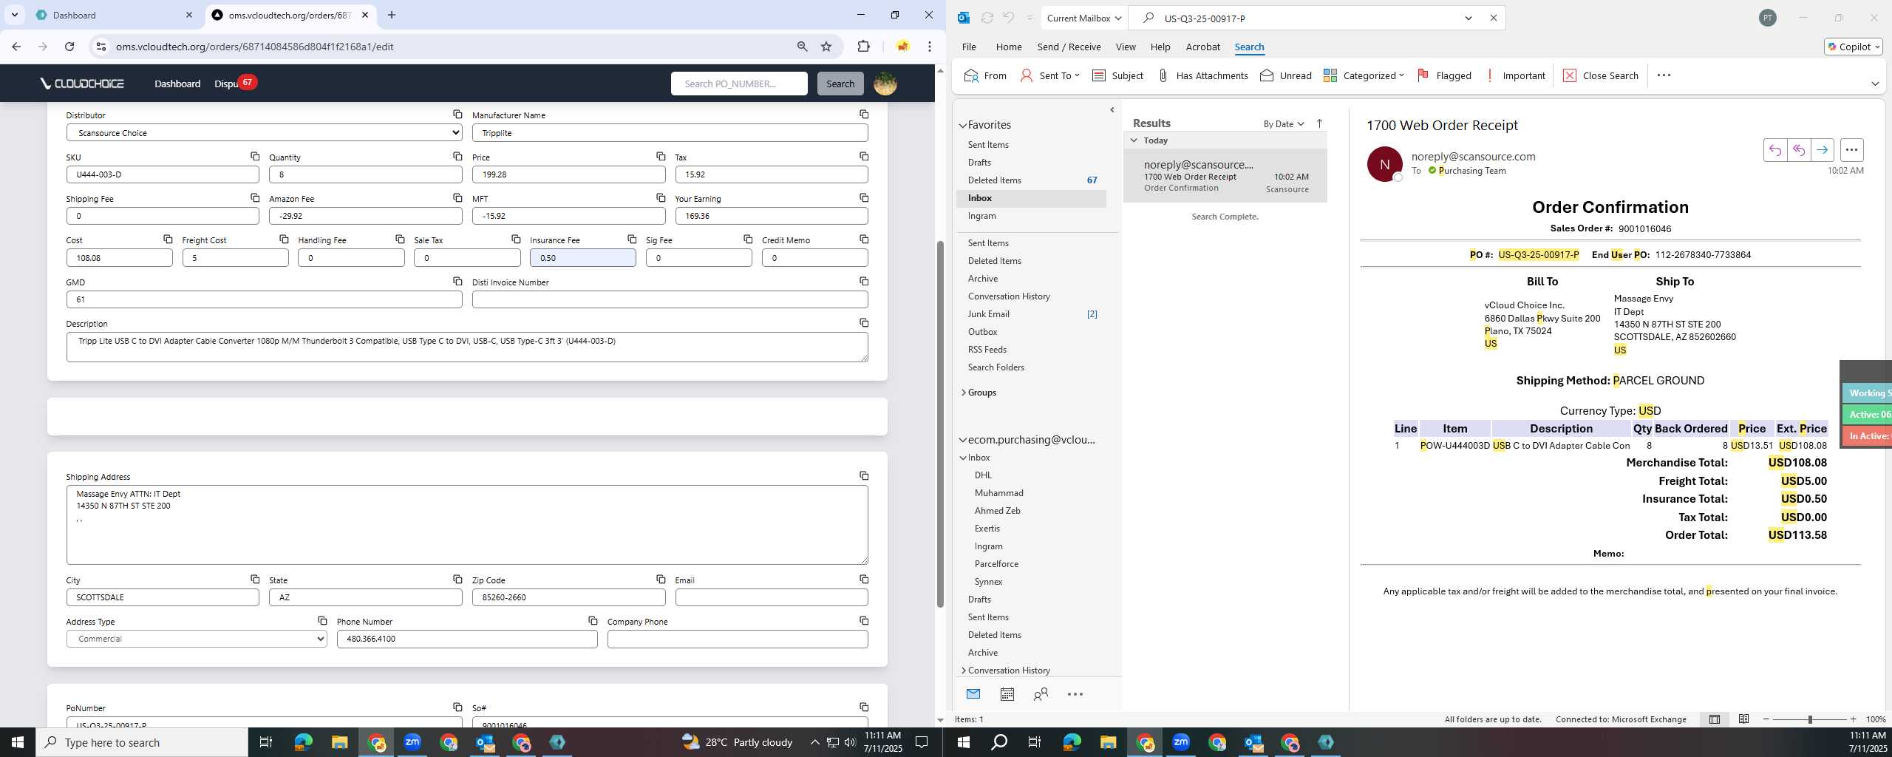Click zoom out minus on status bar
Image resolution: width=1892 pixels, height=757 pixels.
click(1766, 719)
